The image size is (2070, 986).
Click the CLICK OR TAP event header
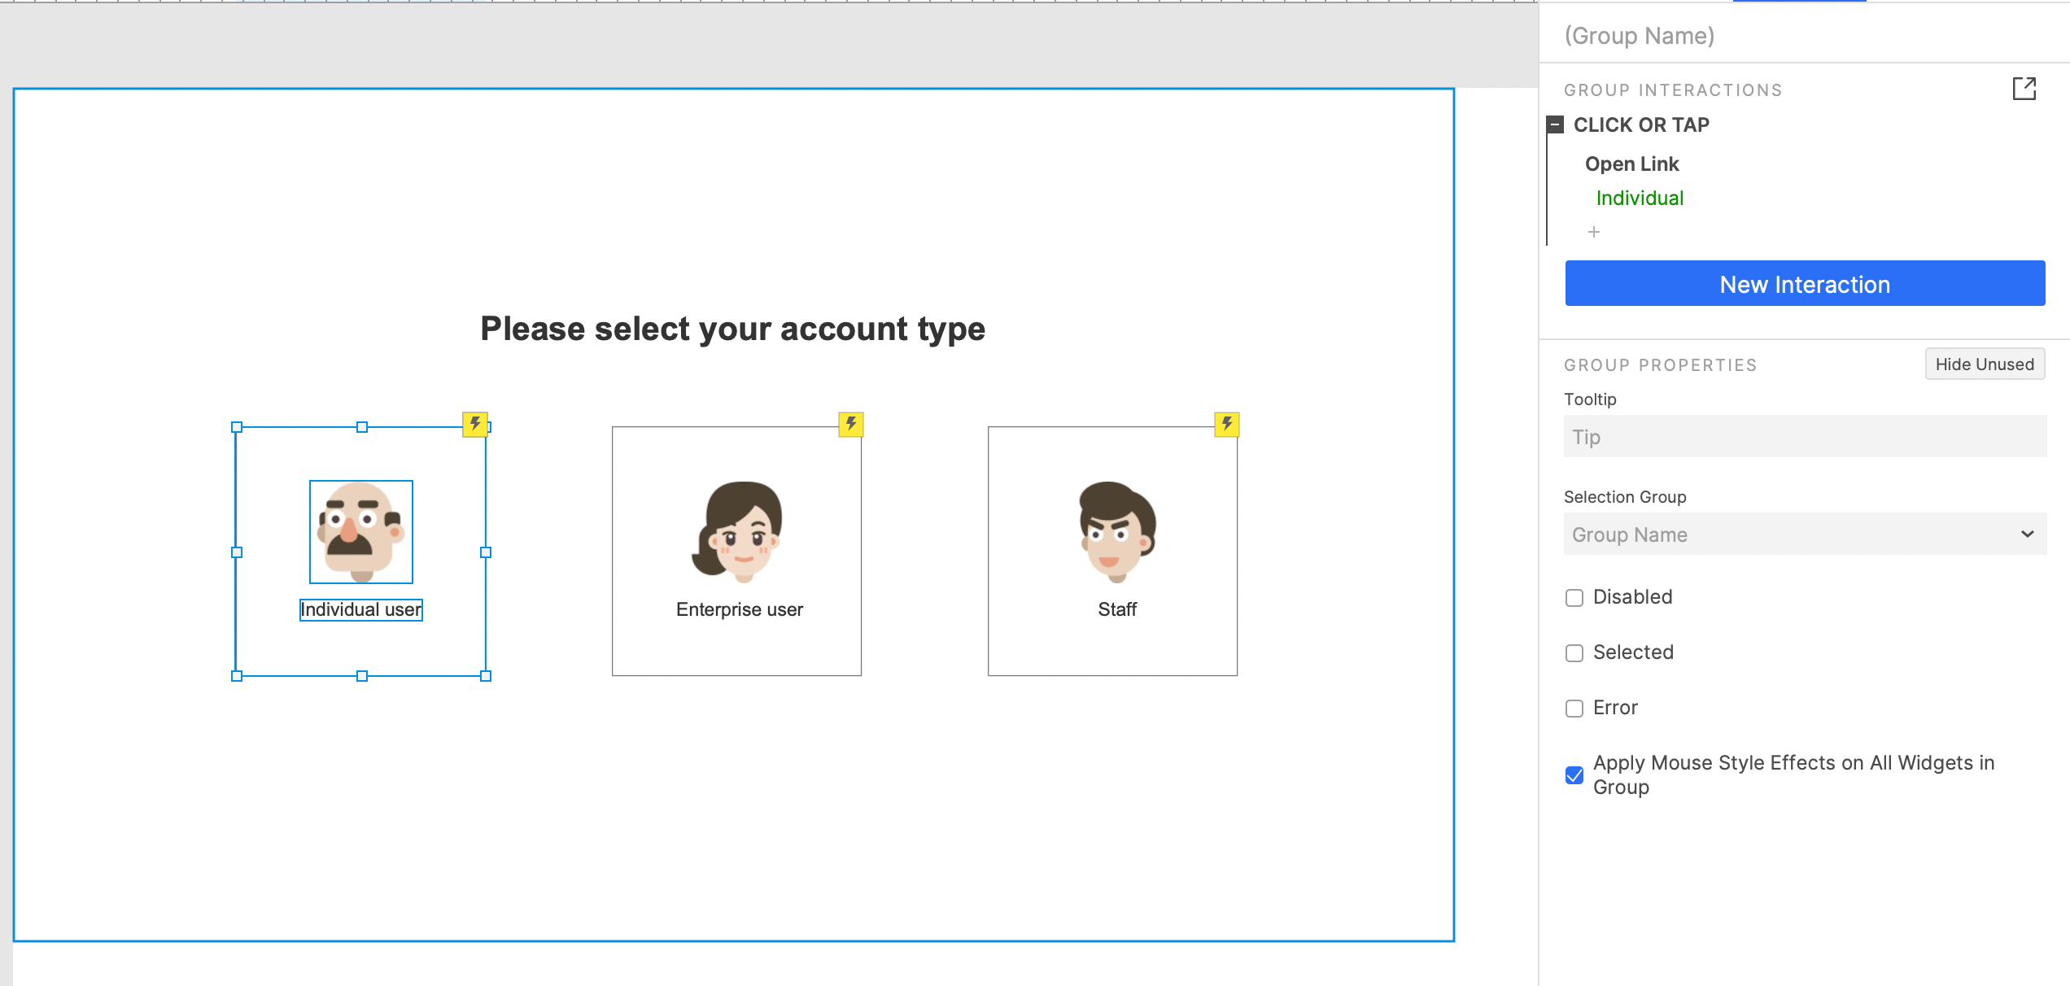click(x=1641, y=125)
